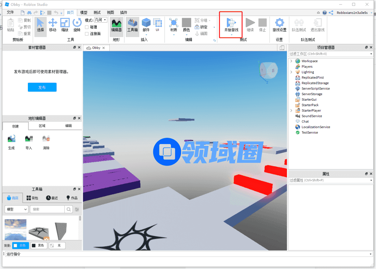Select the 黑色 background option

pos(39,245)
